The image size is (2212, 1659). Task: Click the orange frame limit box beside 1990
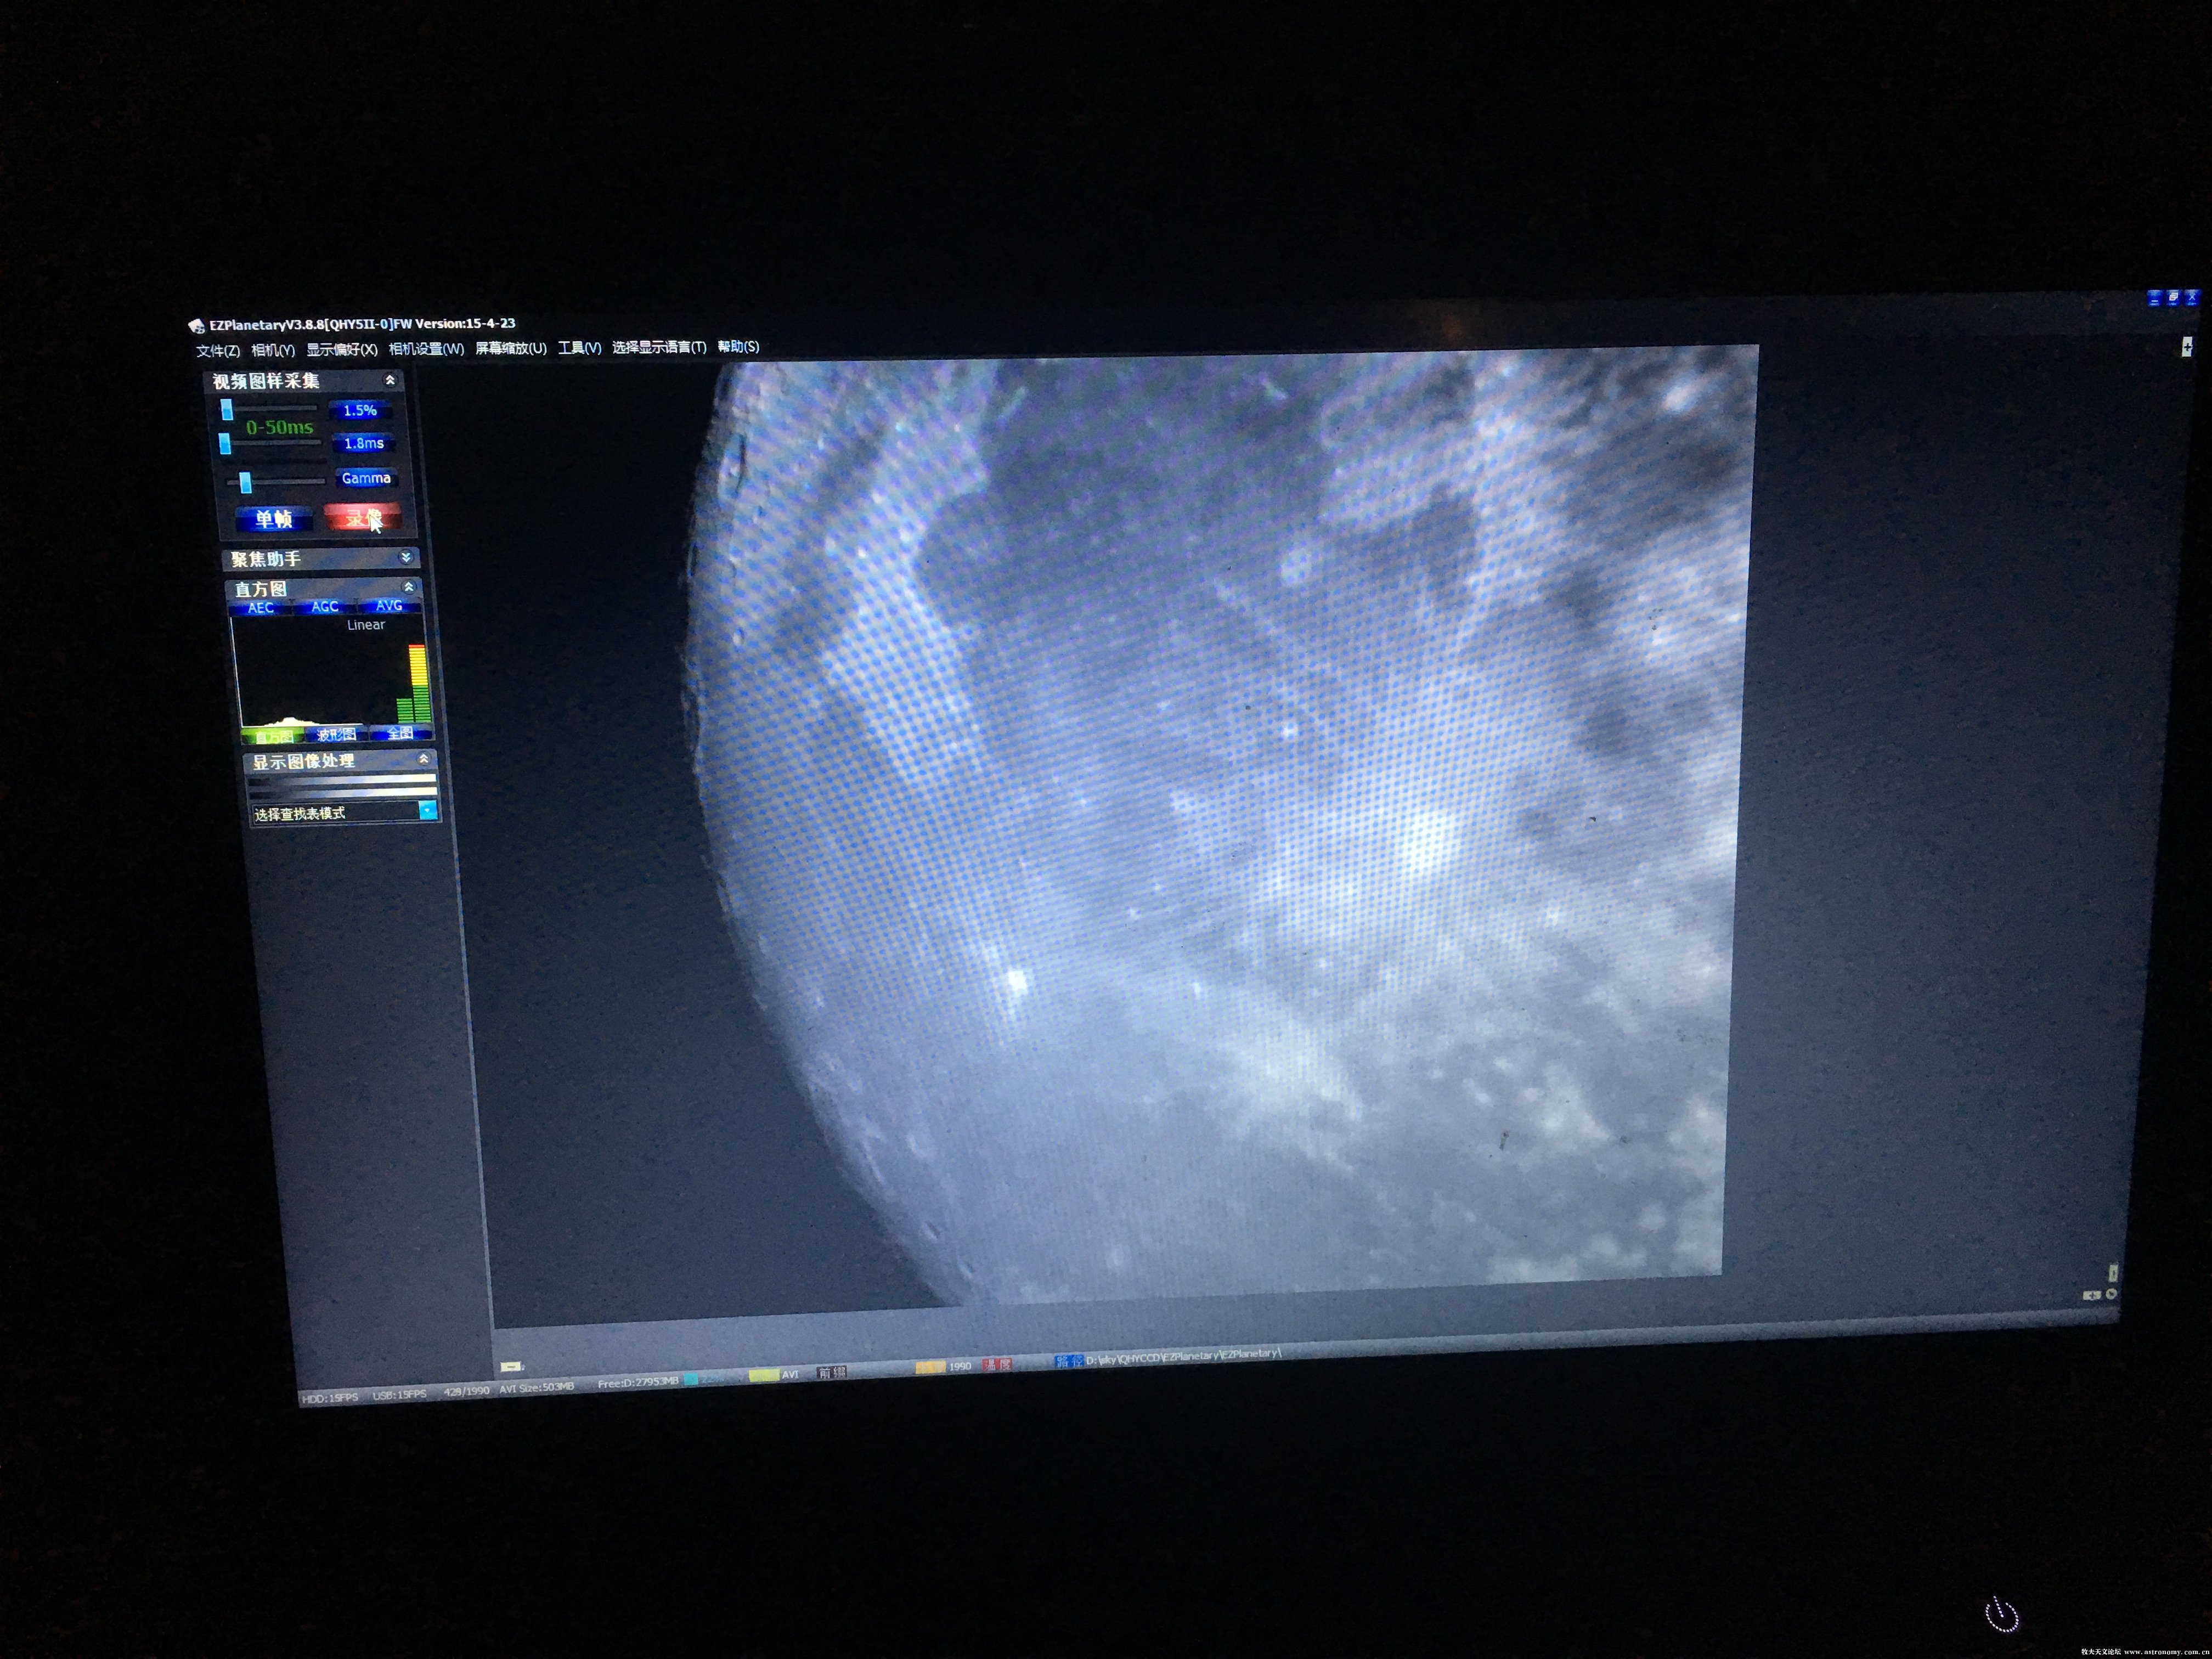tap(931, 1368)
